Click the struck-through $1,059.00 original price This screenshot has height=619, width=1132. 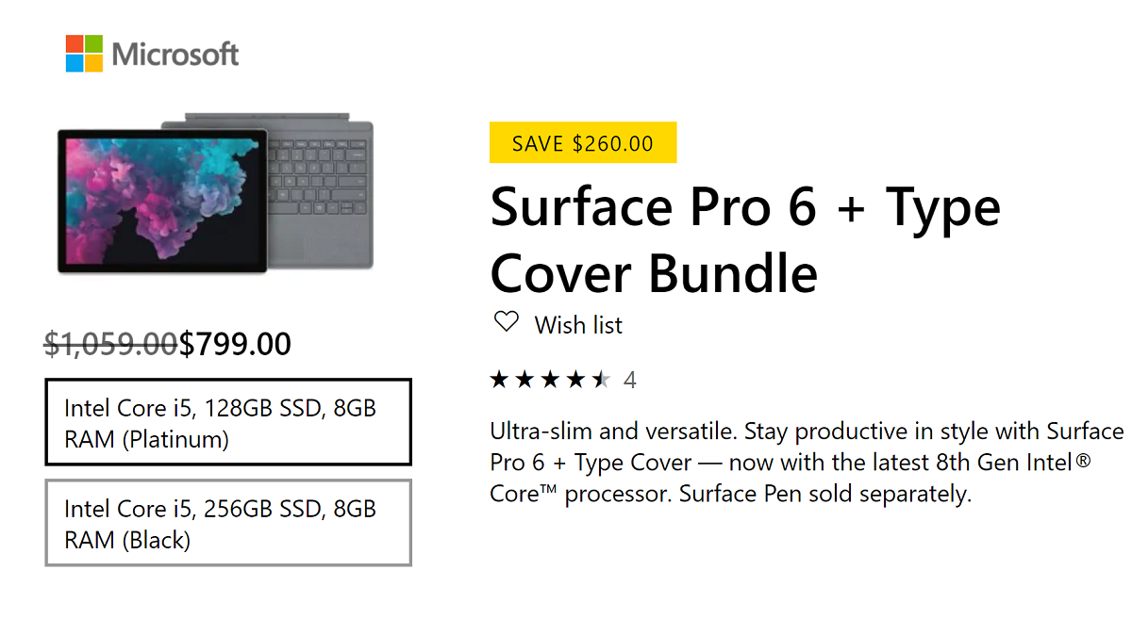[111, 345]
